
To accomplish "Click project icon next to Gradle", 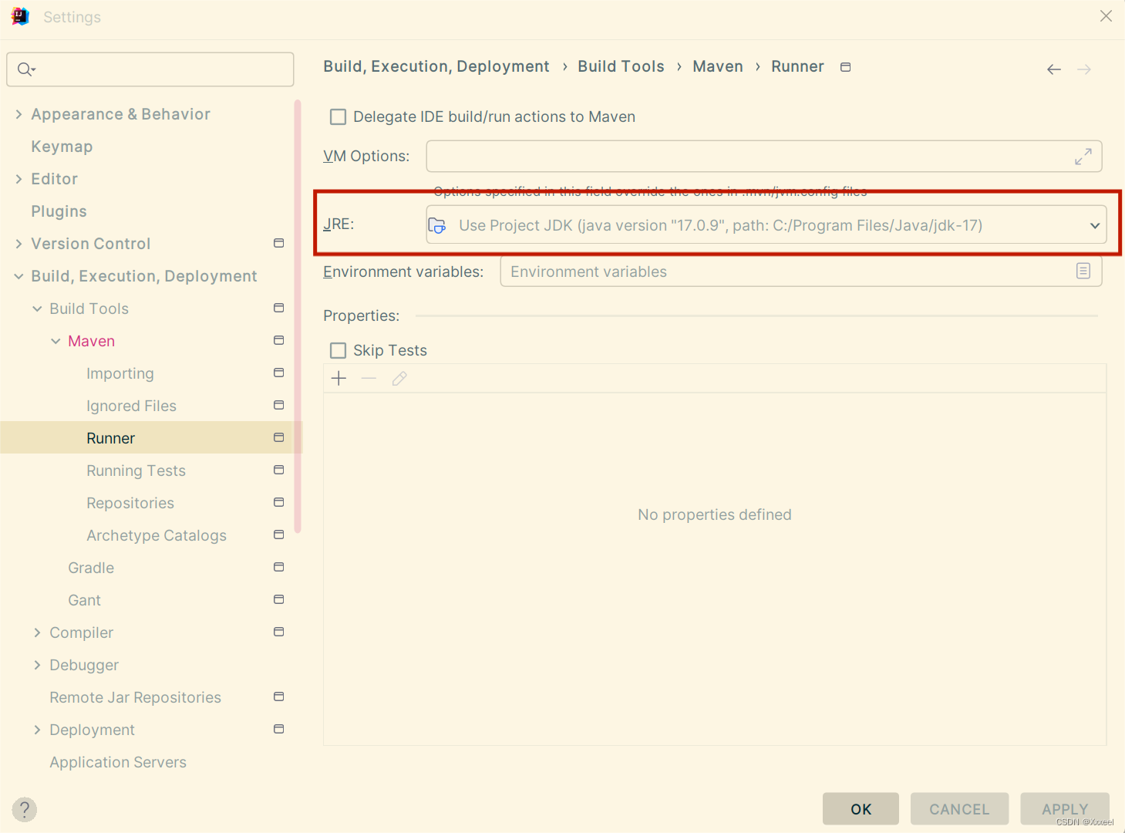I will [x=279, y=567].
